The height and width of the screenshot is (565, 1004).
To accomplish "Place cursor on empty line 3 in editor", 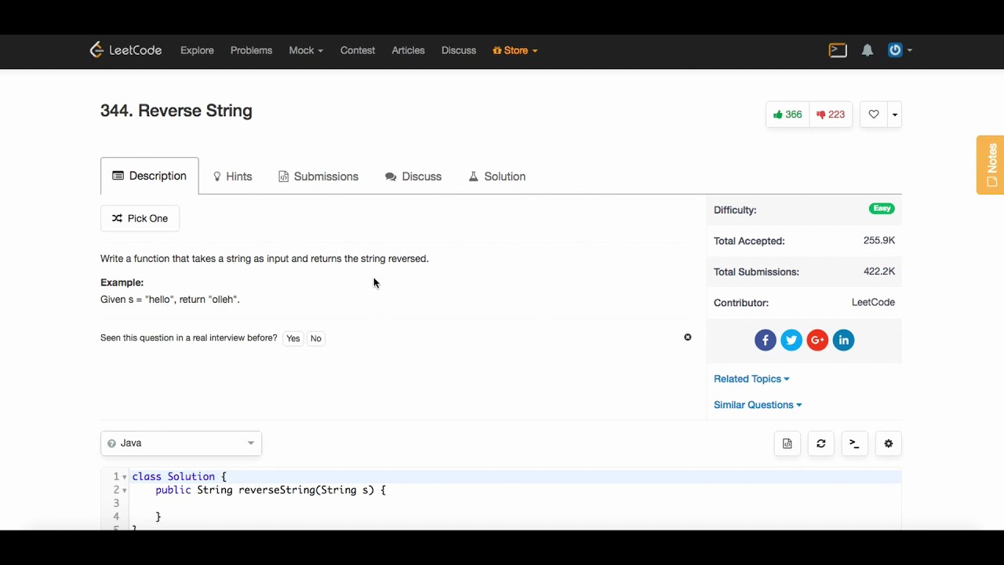I will 516,503.
